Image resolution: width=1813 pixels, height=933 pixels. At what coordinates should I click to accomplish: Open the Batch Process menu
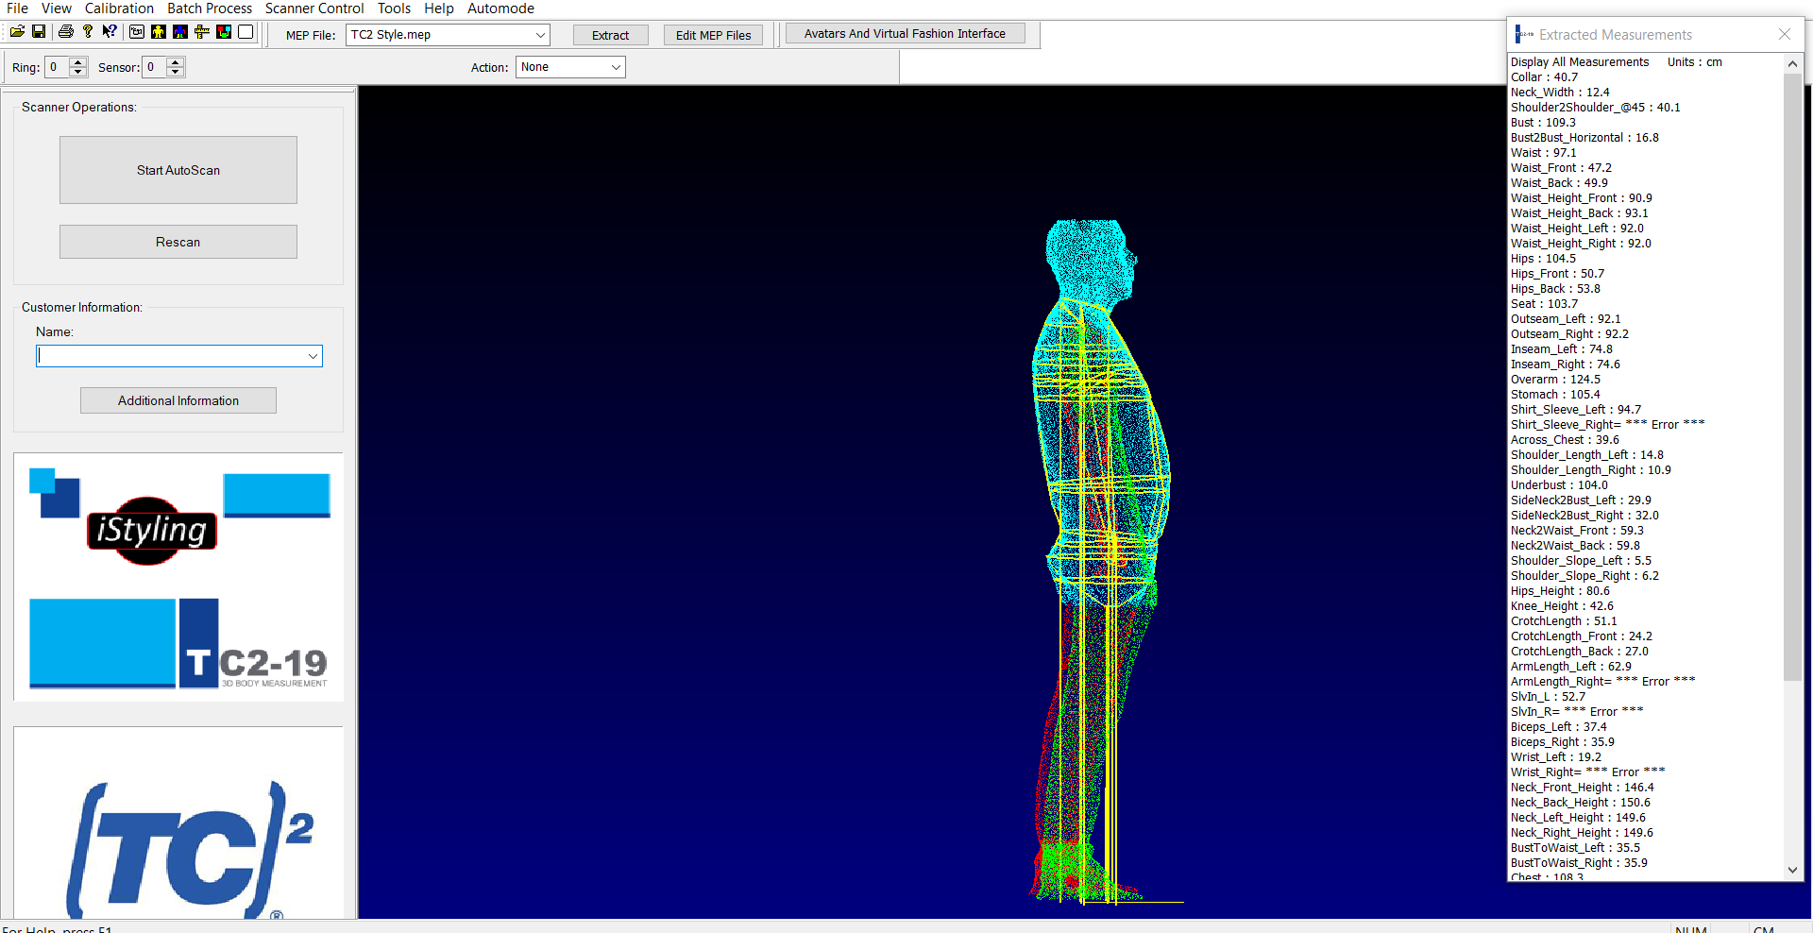[210, 8]
